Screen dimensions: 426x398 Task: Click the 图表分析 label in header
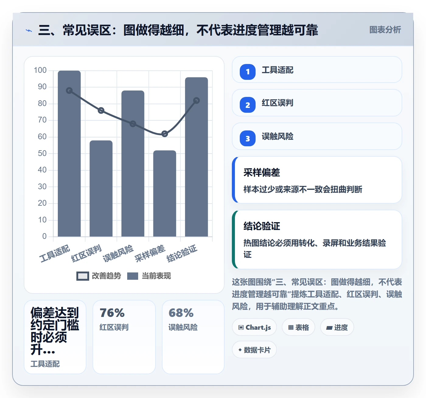385,30
